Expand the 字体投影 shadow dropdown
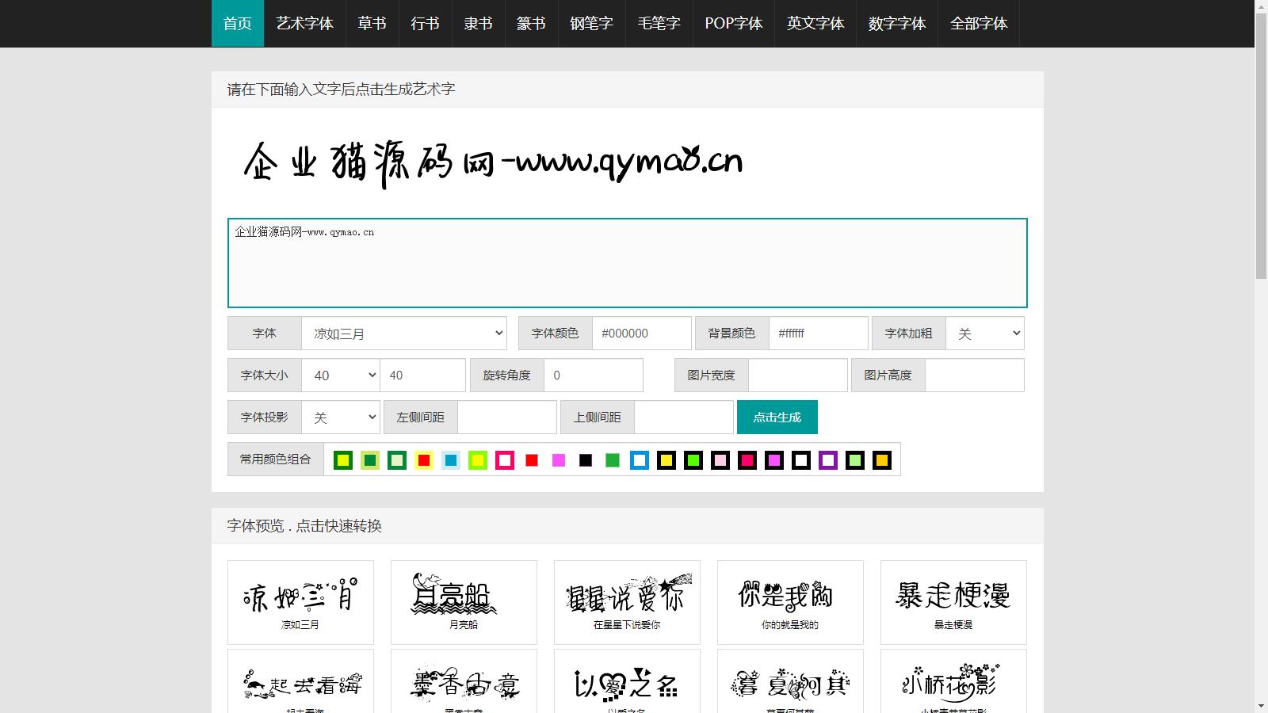Viewport: 1268px width, 713px height. 341,418
